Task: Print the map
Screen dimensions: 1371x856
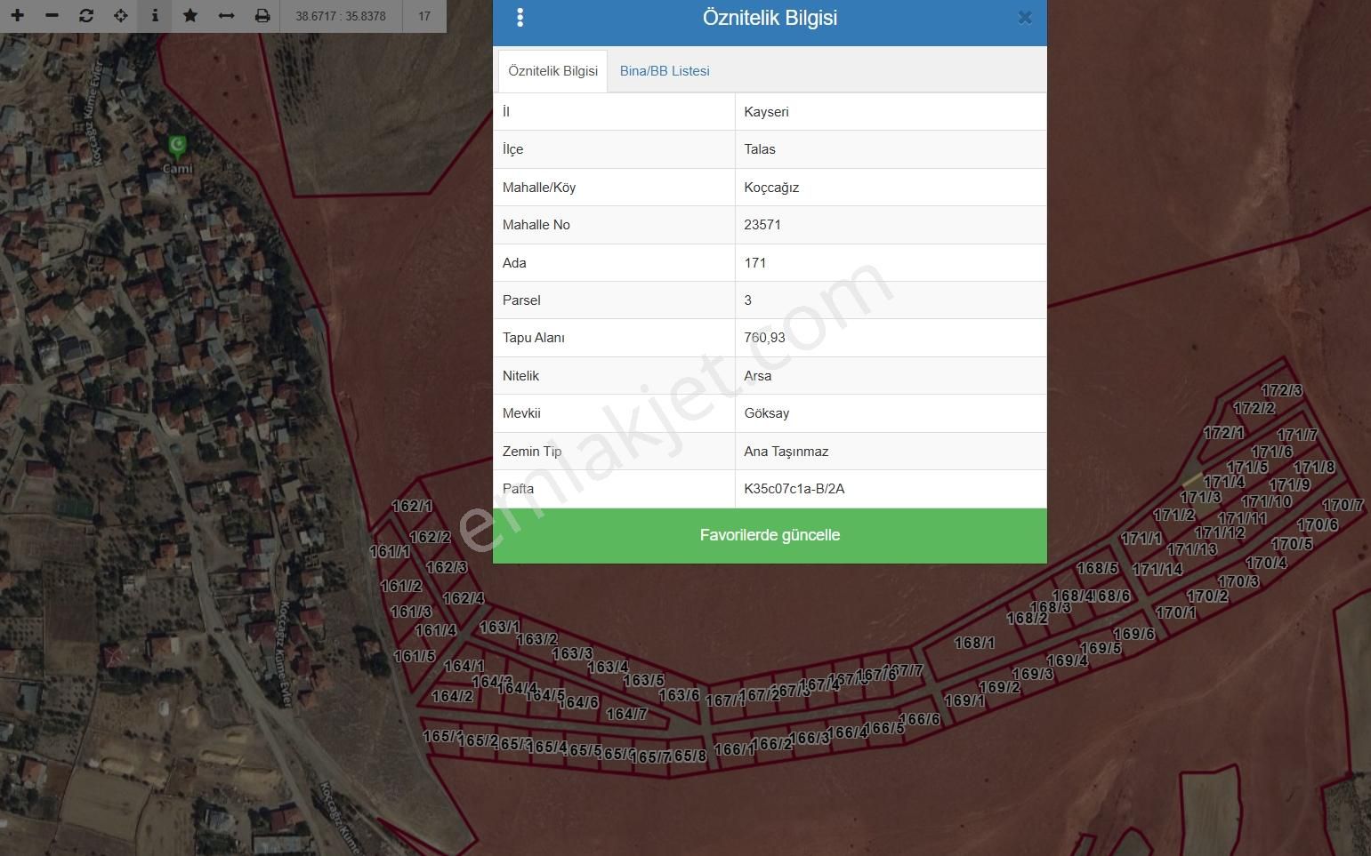Action: [x=262, y=16]
